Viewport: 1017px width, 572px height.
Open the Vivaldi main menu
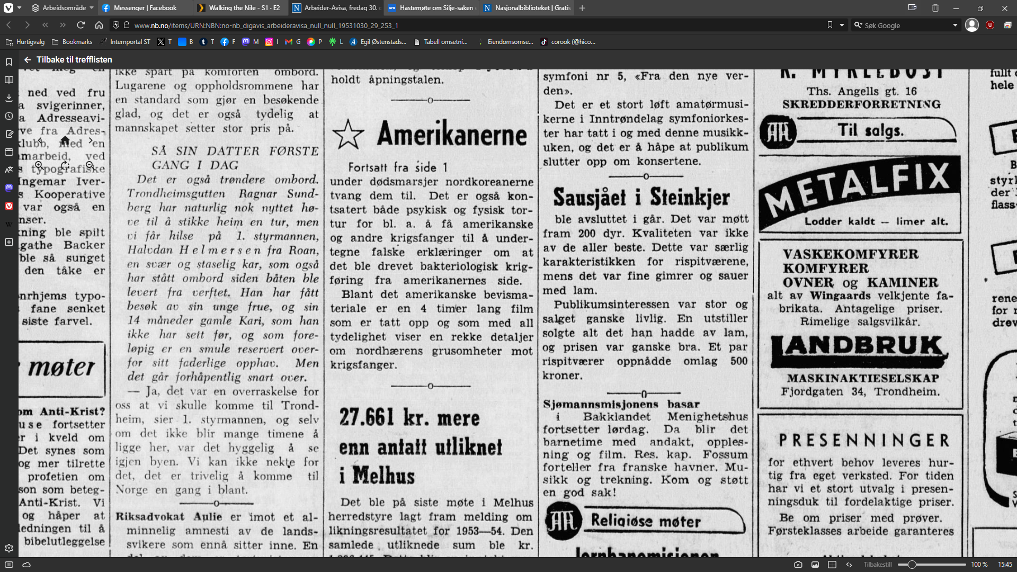click(x=8, y=8)
